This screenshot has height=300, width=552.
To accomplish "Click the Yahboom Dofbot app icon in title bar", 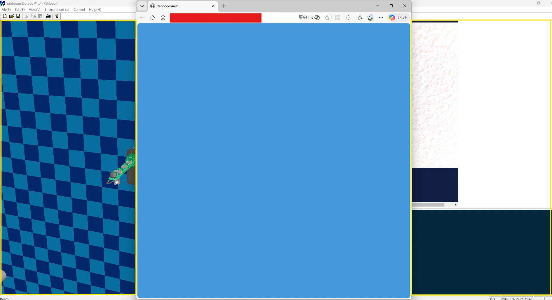I will (x=2, y=3).
